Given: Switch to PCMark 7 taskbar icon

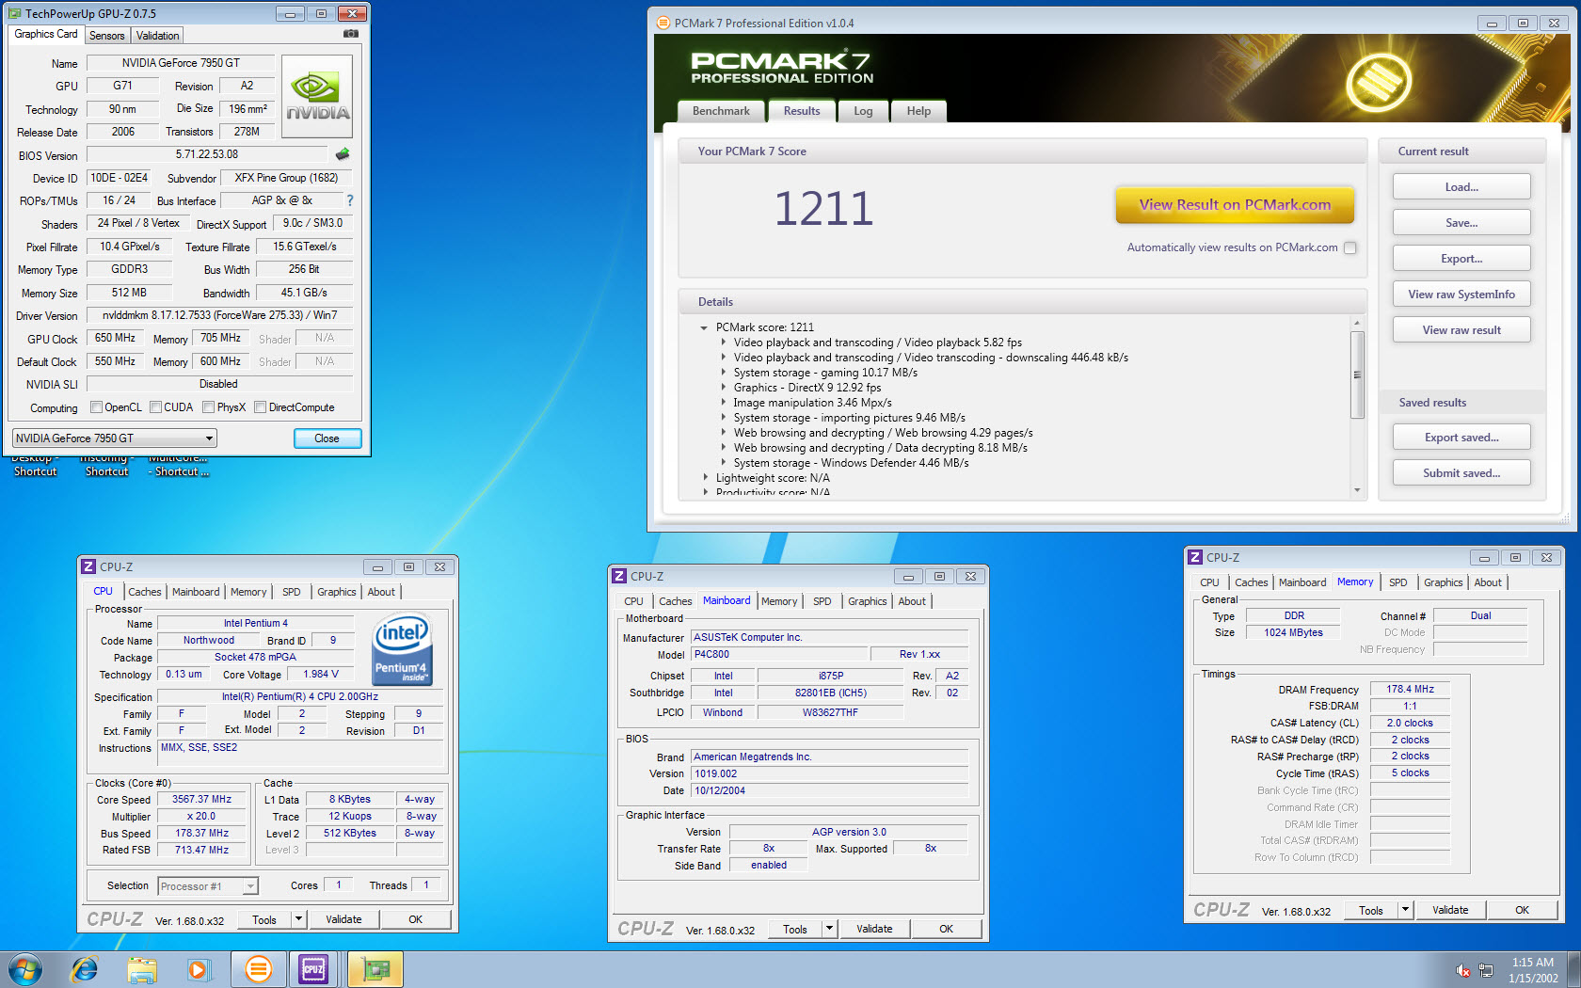Looking at the screenshot, I should pyautogui.click(x=257, y=968).
